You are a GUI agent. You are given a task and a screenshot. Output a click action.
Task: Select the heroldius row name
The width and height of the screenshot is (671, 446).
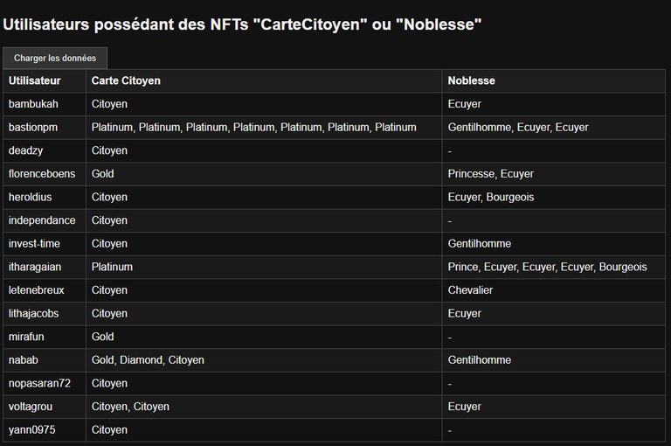(30, 197)
